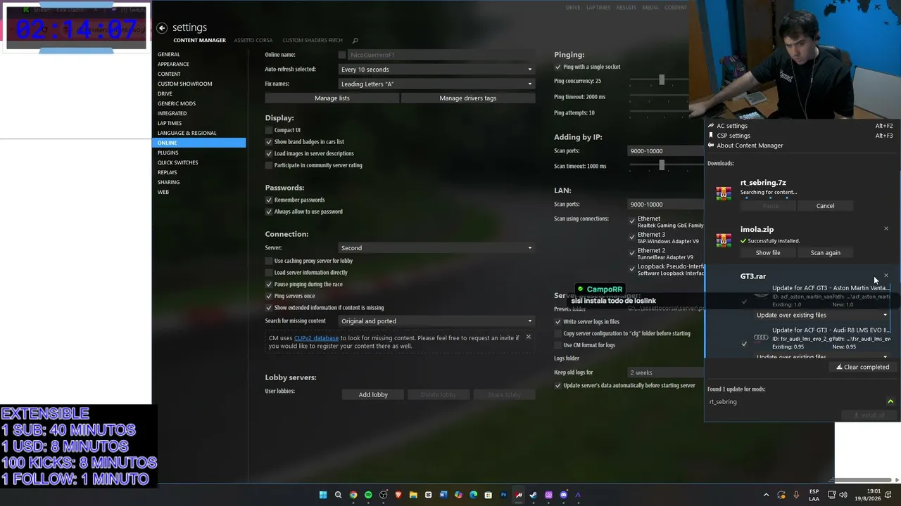Close the CUPv2 database notice
This screenshot has width=901, height=506.
click(529, 337)
